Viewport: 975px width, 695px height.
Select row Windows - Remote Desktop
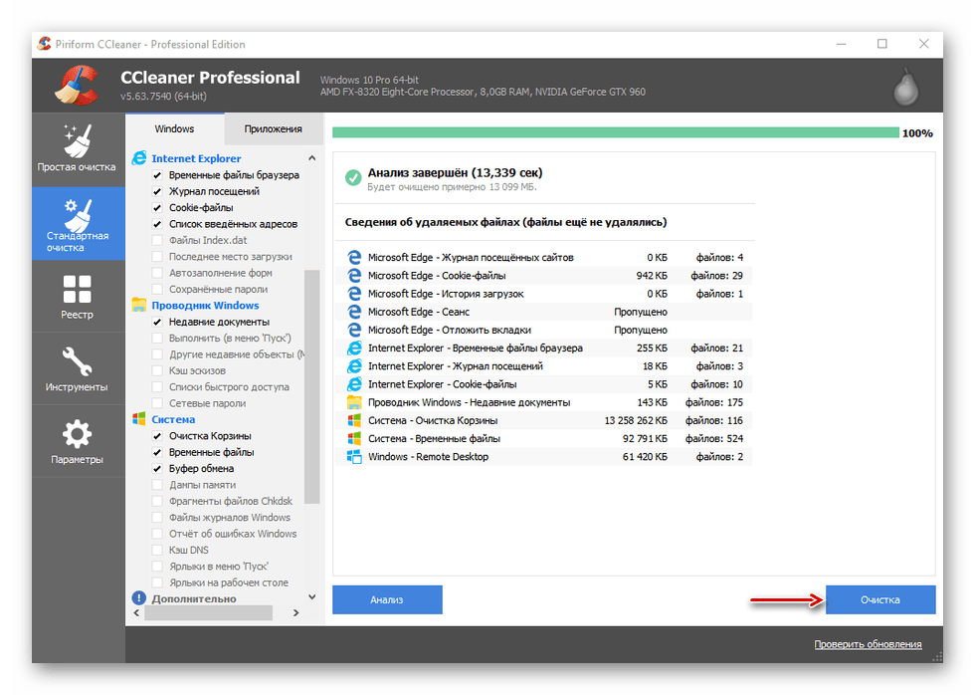click(x=544, y=457)
